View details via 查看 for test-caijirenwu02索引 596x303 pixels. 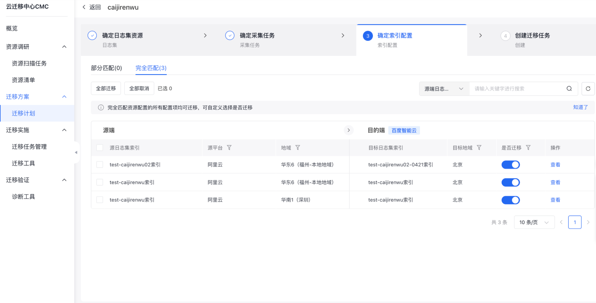tap(555, 165)
